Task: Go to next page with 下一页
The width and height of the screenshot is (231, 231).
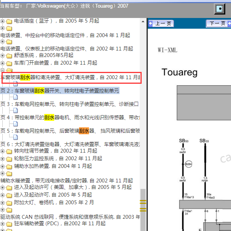Action: click(218, 23)
